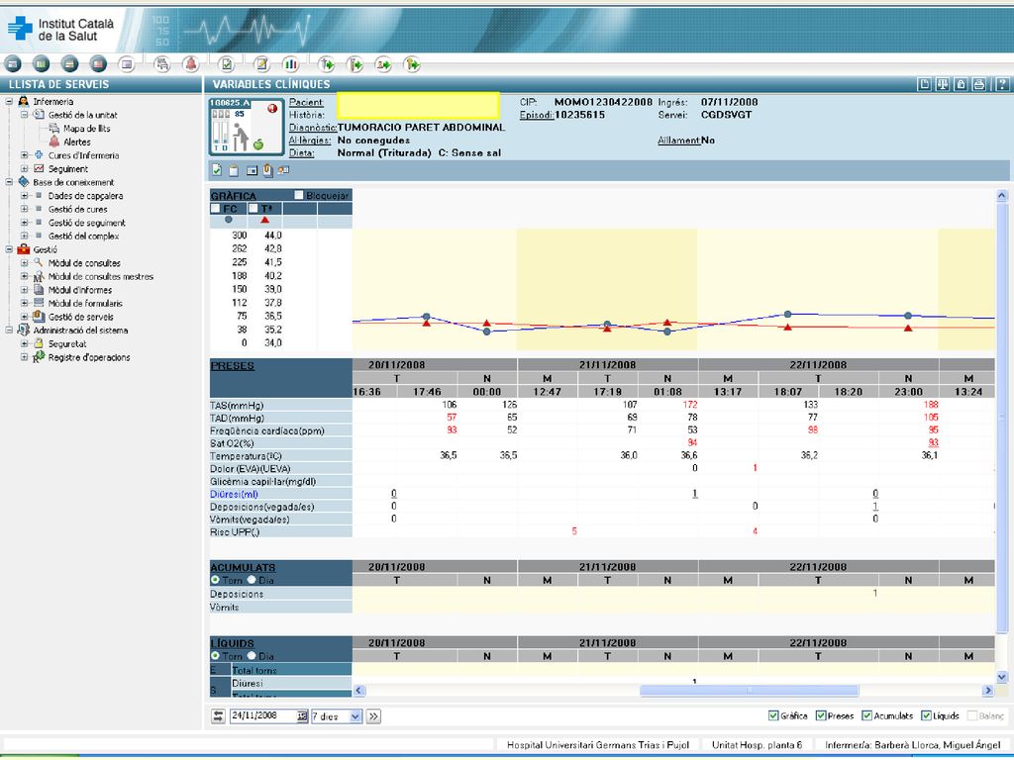Select Alertes in the services tree
The width and height of the screenshot is (1014, 760).
pos(77,142)
